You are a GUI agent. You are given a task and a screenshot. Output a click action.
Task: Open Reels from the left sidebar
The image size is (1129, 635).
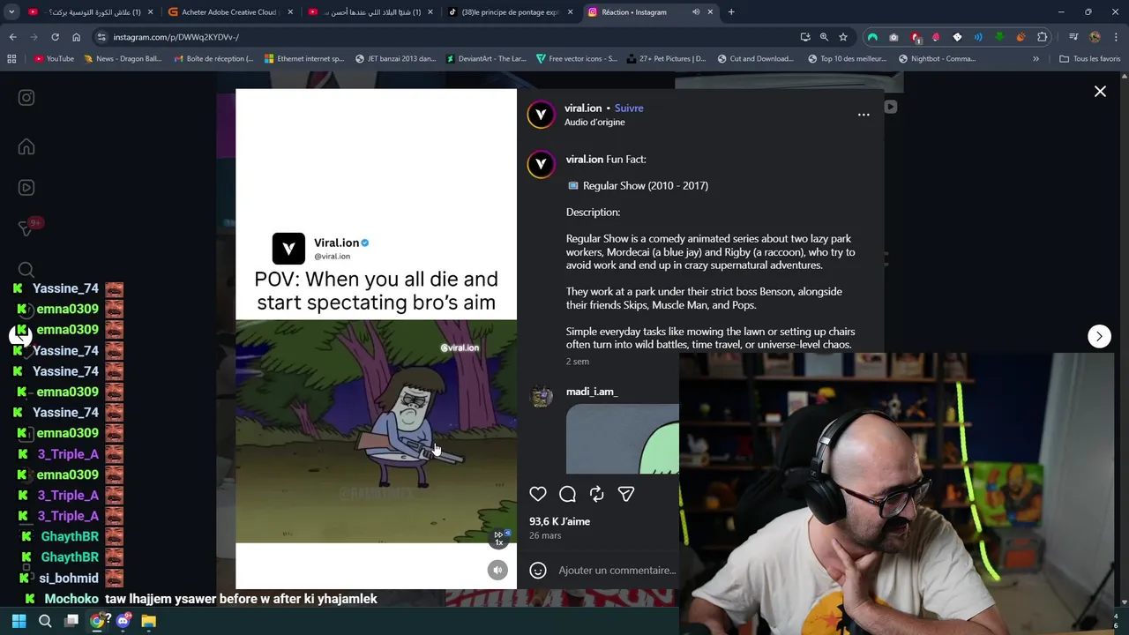(x=26, y=187)
